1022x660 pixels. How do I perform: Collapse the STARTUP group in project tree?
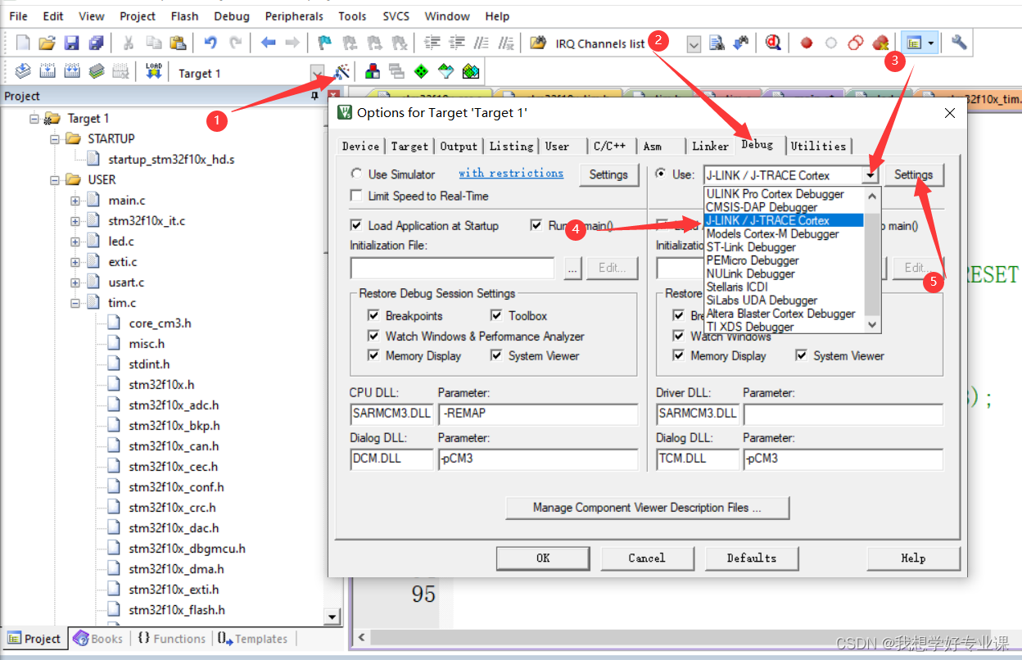55,138
